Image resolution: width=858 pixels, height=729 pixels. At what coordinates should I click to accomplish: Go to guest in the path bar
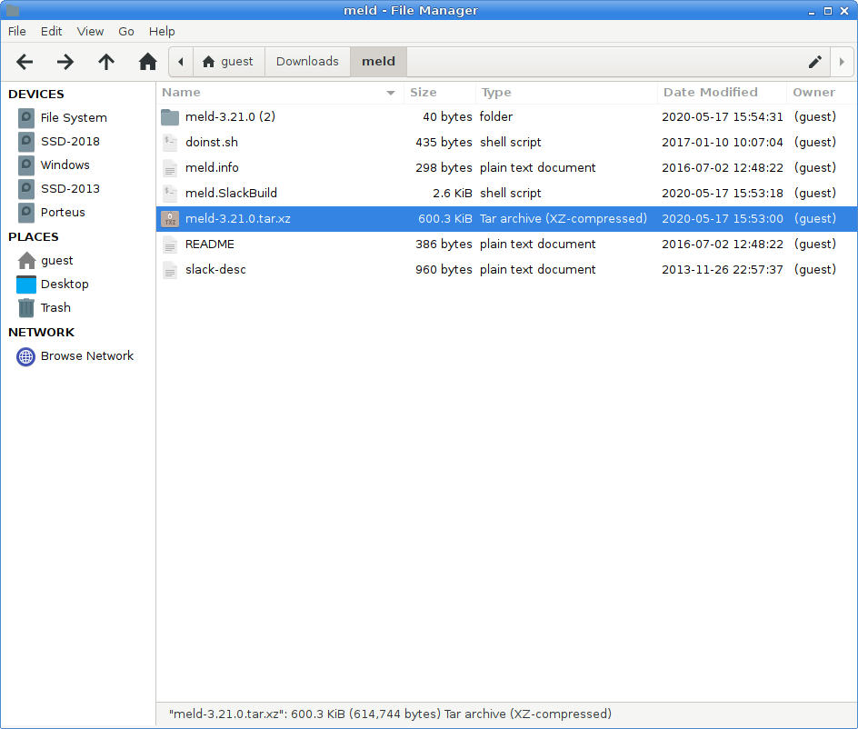pos(228,61)
